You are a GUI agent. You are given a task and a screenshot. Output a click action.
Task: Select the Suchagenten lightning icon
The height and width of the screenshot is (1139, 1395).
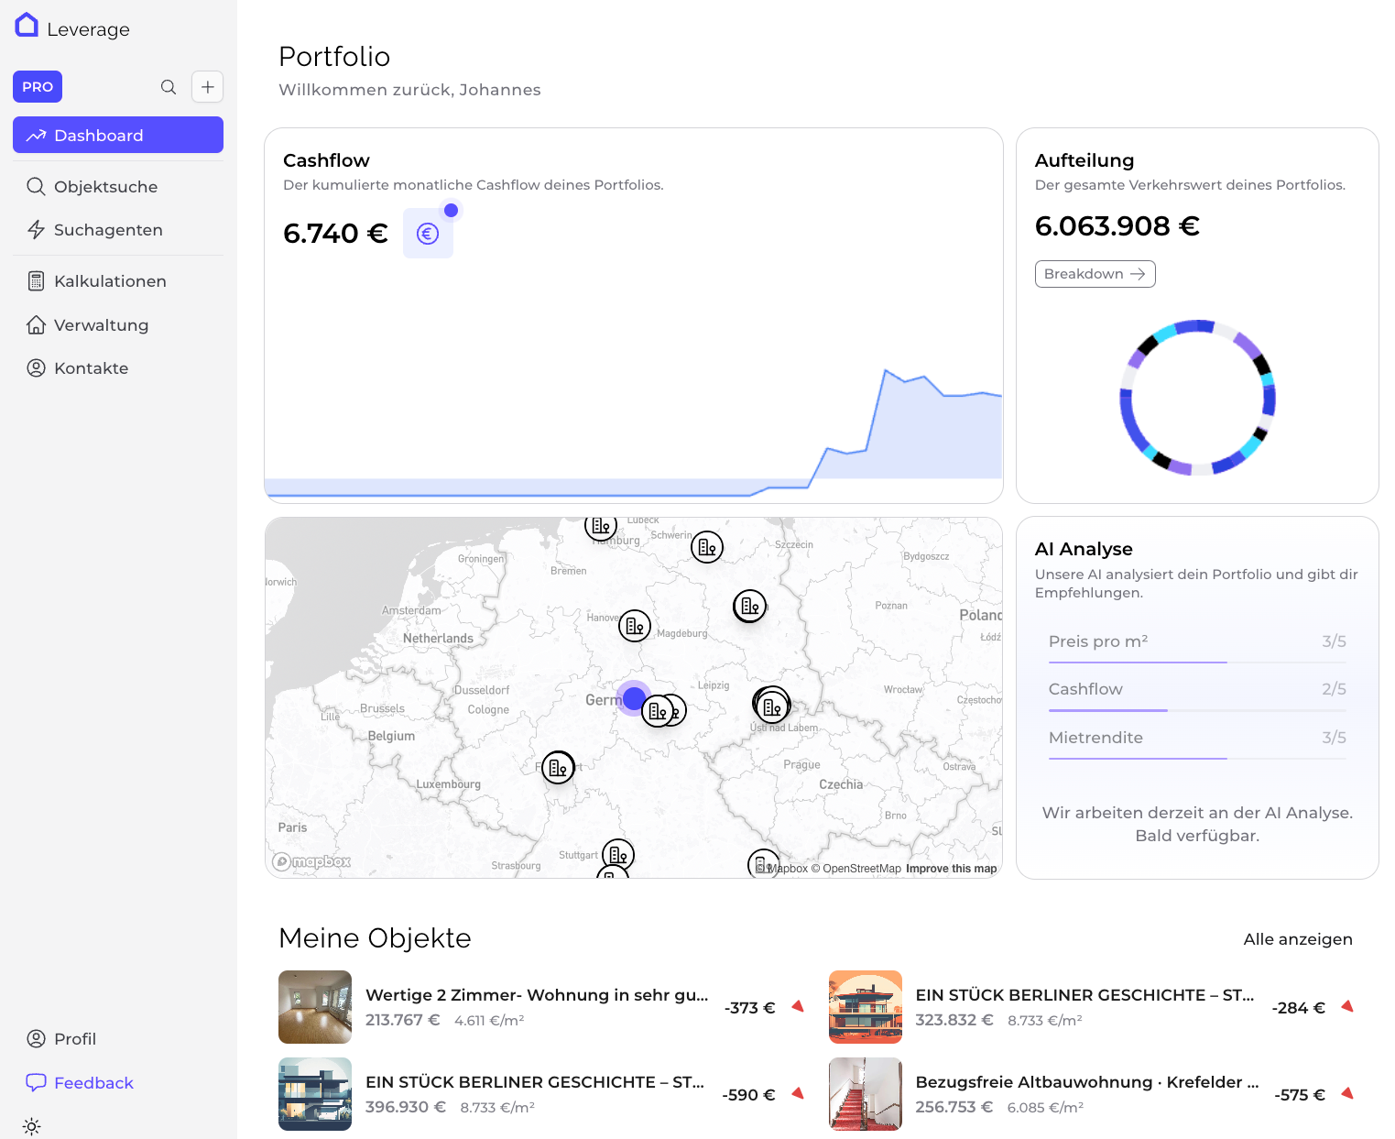[36, 229]
